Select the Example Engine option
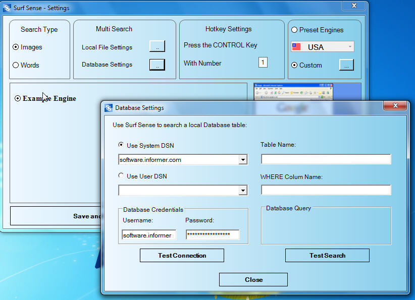 [18, 98]
